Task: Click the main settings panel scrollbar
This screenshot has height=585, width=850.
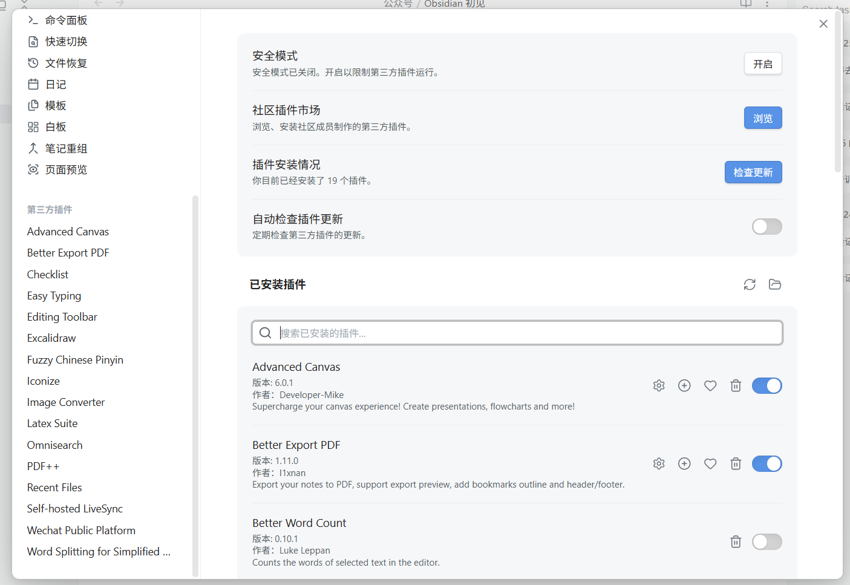Action: click(x=838, y=92)
